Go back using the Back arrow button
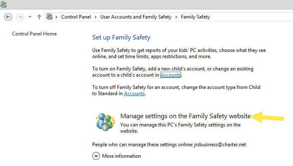Screen dimensions: 293x166 click(x=8, y=17)
